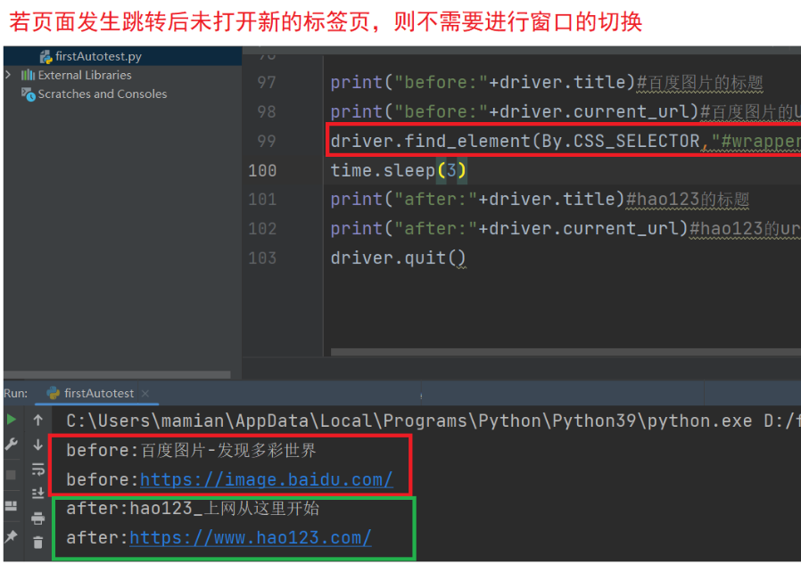Select External Libraries tree item
Viewport: 801px width, 572px height.
pyautogui.click(x=85, y=75)
